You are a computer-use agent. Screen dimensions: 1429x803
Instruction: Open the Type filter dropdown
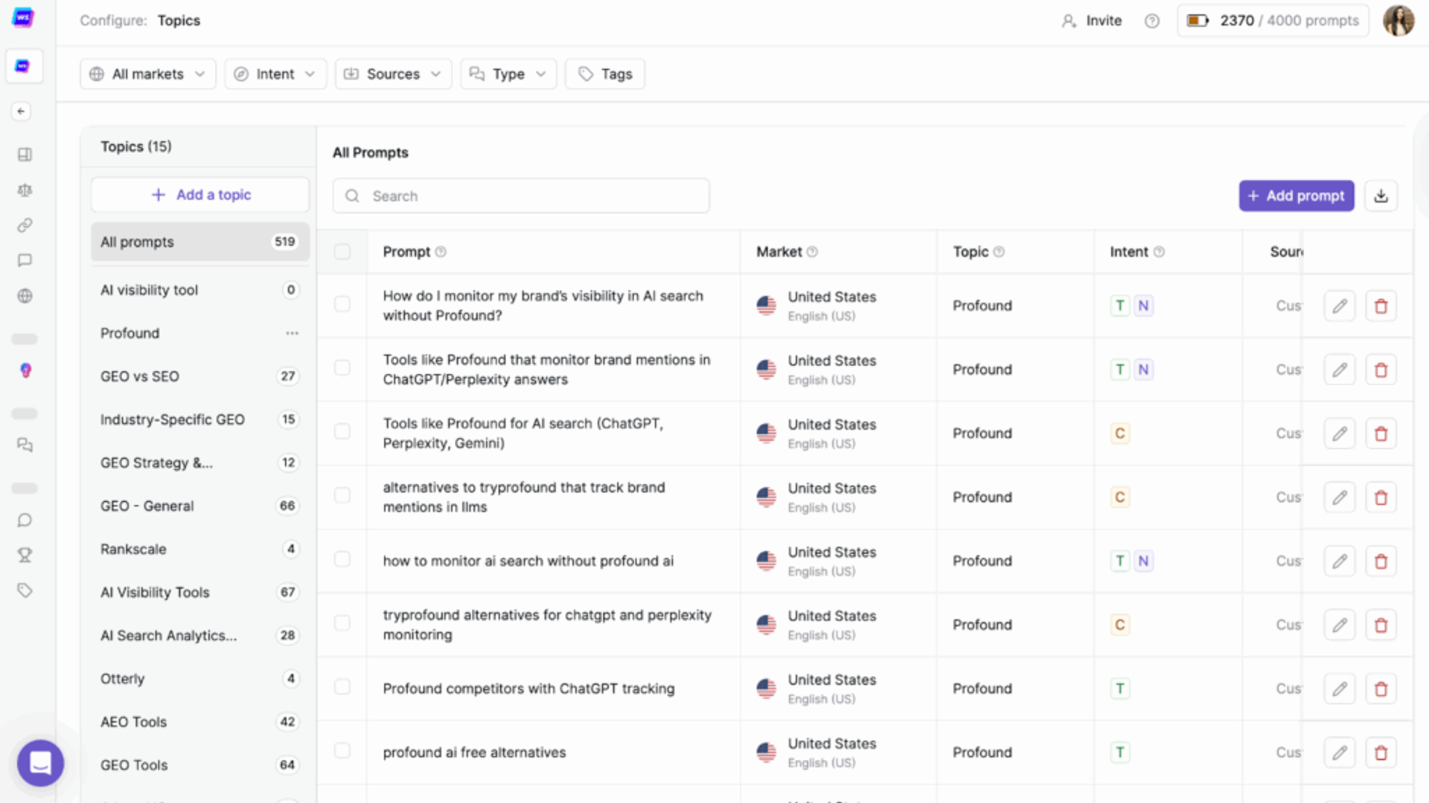(x=508, y=74)
